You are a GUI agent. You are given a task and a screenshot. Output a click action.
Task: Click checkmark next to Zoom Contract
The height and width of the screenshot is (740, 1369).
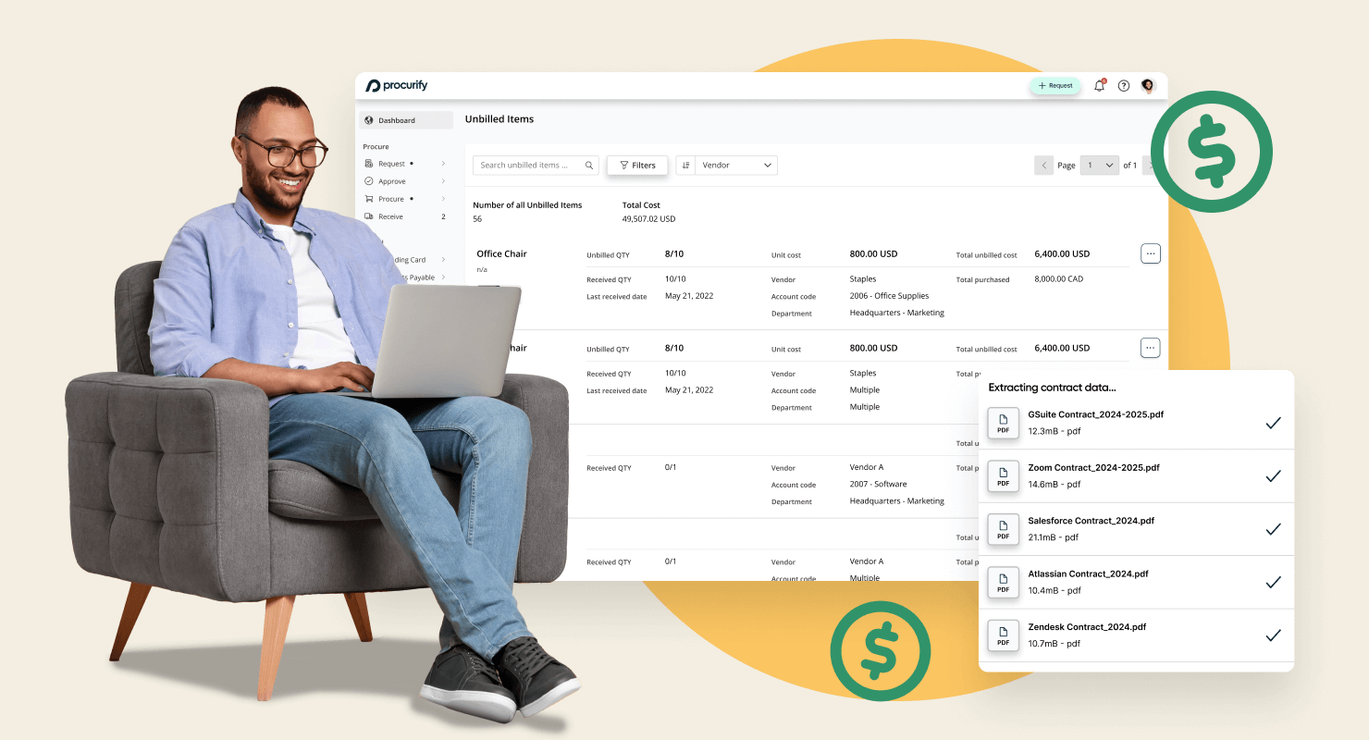(1273, 475)
